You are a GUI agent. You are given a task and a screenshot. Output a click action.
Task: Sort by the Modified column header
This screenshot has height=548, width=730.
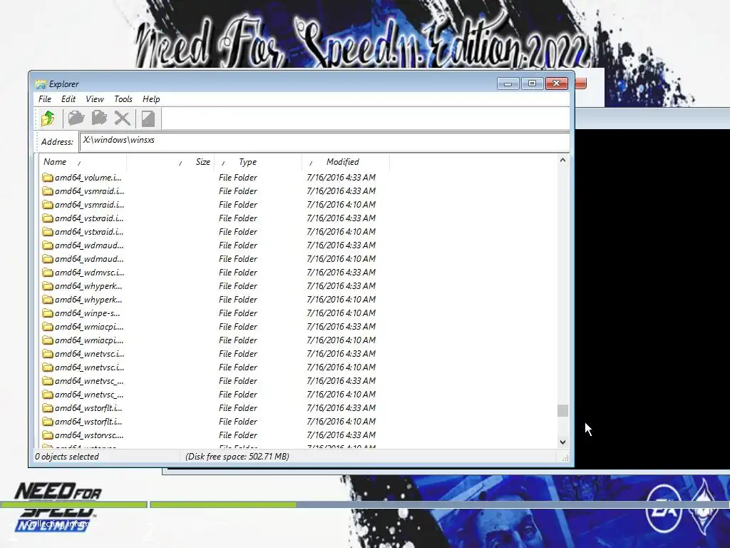(x=346, y=162)
